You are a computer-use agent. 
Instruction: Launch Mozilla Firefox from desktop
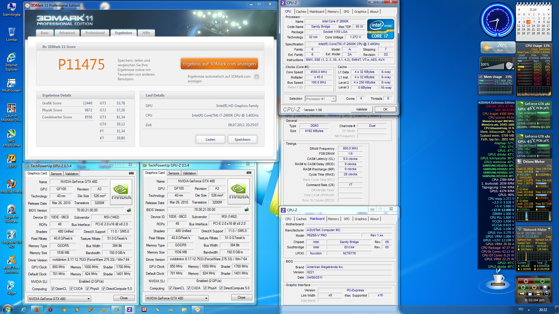pos(11,184)
